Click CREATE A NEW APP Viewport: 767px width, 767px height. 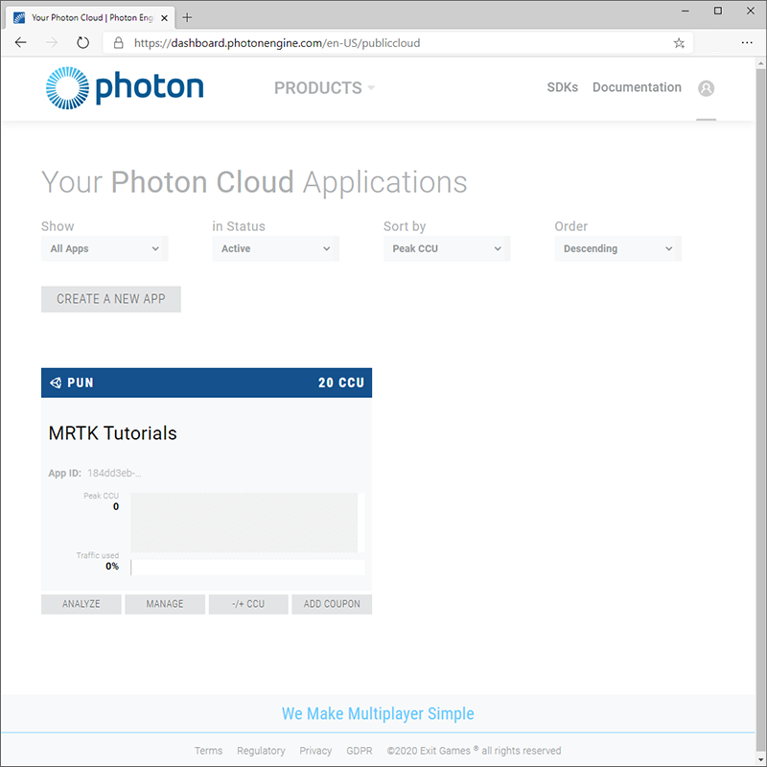click(110, 299)
